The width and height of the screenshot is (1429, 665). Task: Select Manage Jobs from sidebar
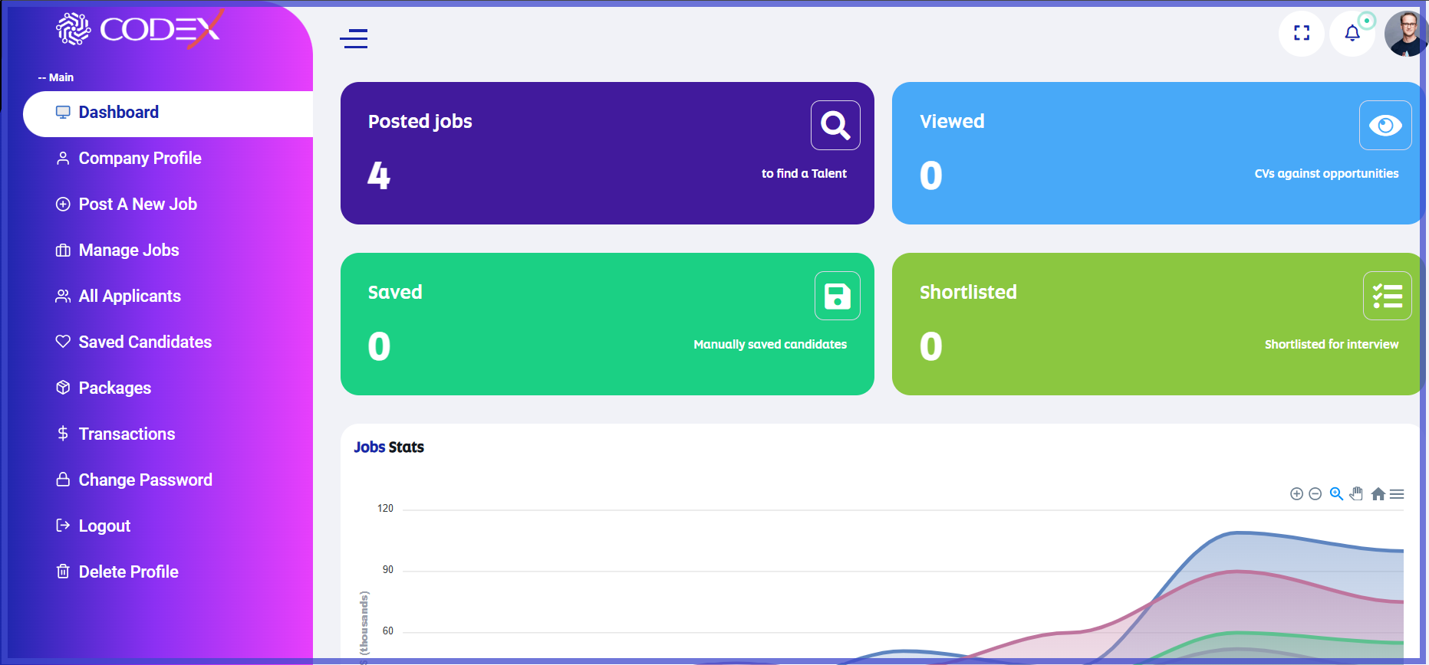point(128,251)
